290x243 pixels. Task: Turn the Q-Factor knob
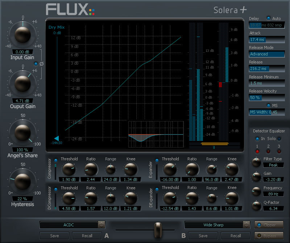tap(256, 206)
